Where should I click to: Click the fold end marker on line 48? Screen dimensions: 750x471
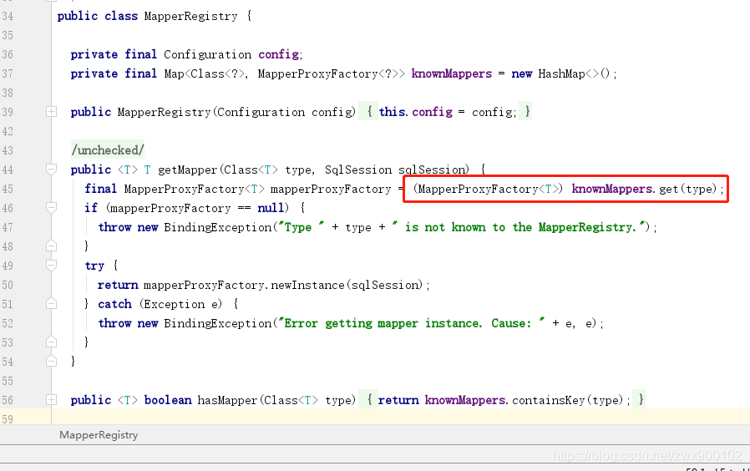point(51,246)
